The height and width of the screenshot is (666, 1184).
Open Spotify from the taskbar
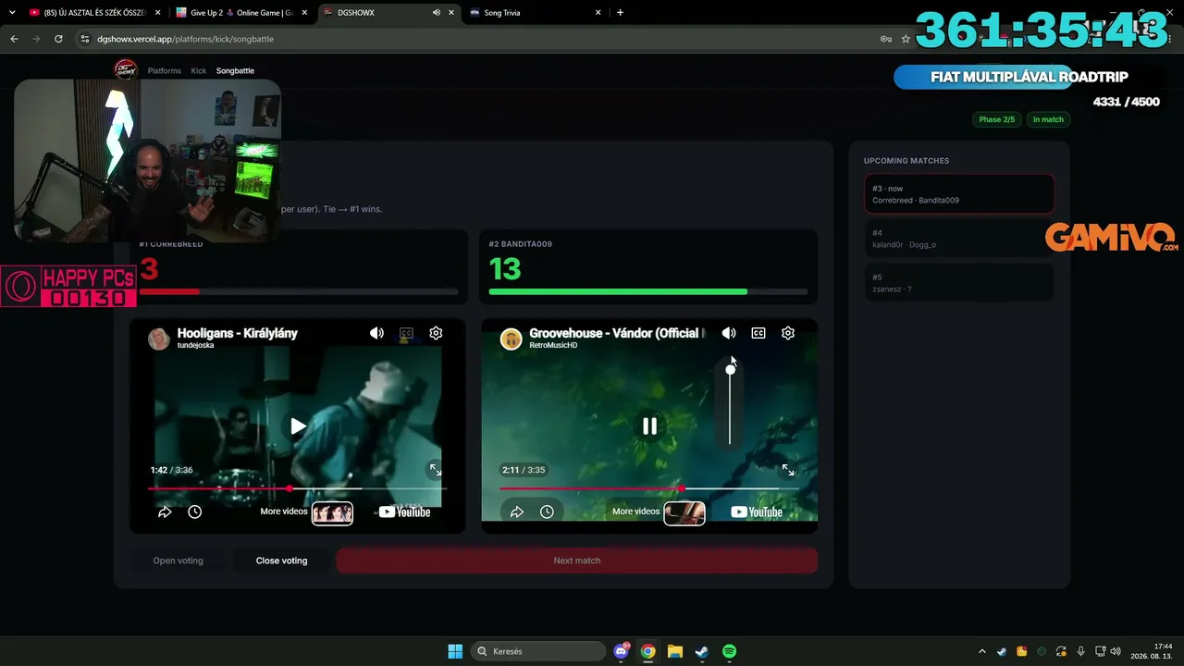click(x=729, y=651)
